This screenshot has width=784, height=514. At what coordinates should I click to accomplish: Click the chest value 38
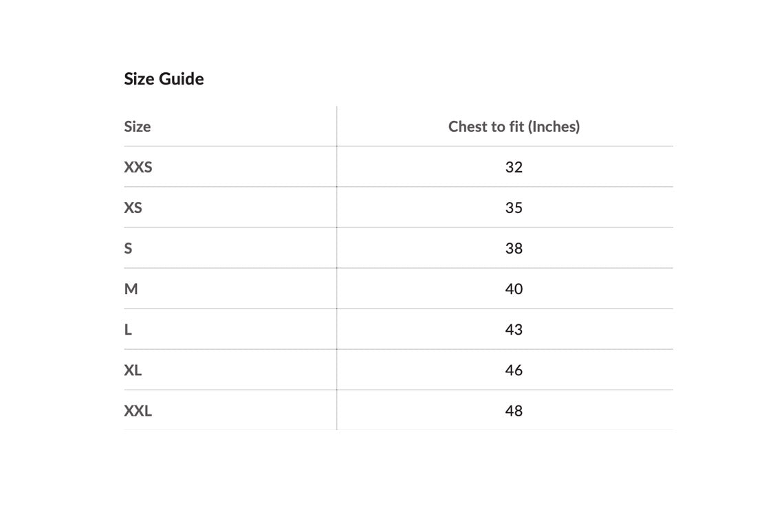pos(514,248)
